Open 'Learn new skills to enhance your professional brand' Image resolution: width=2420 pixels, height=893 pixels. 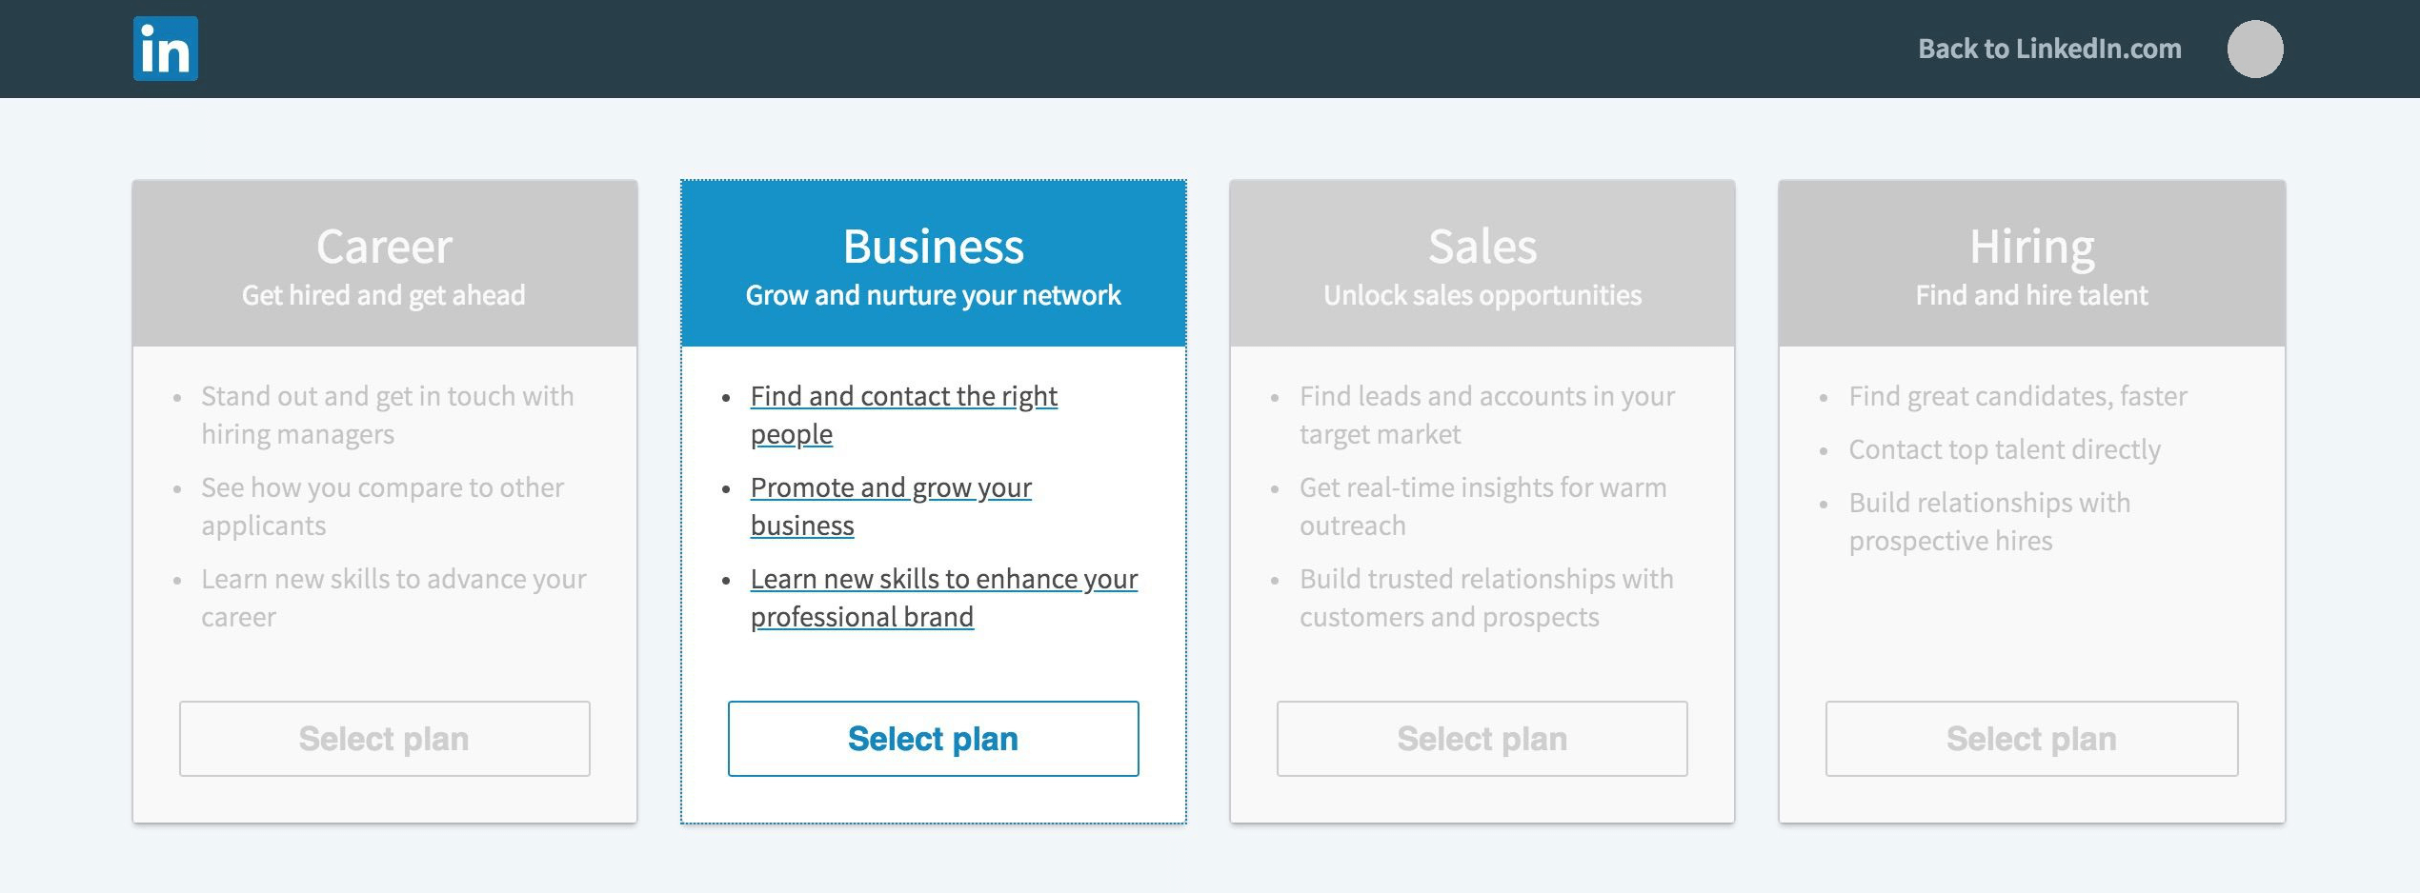[943, 597]
